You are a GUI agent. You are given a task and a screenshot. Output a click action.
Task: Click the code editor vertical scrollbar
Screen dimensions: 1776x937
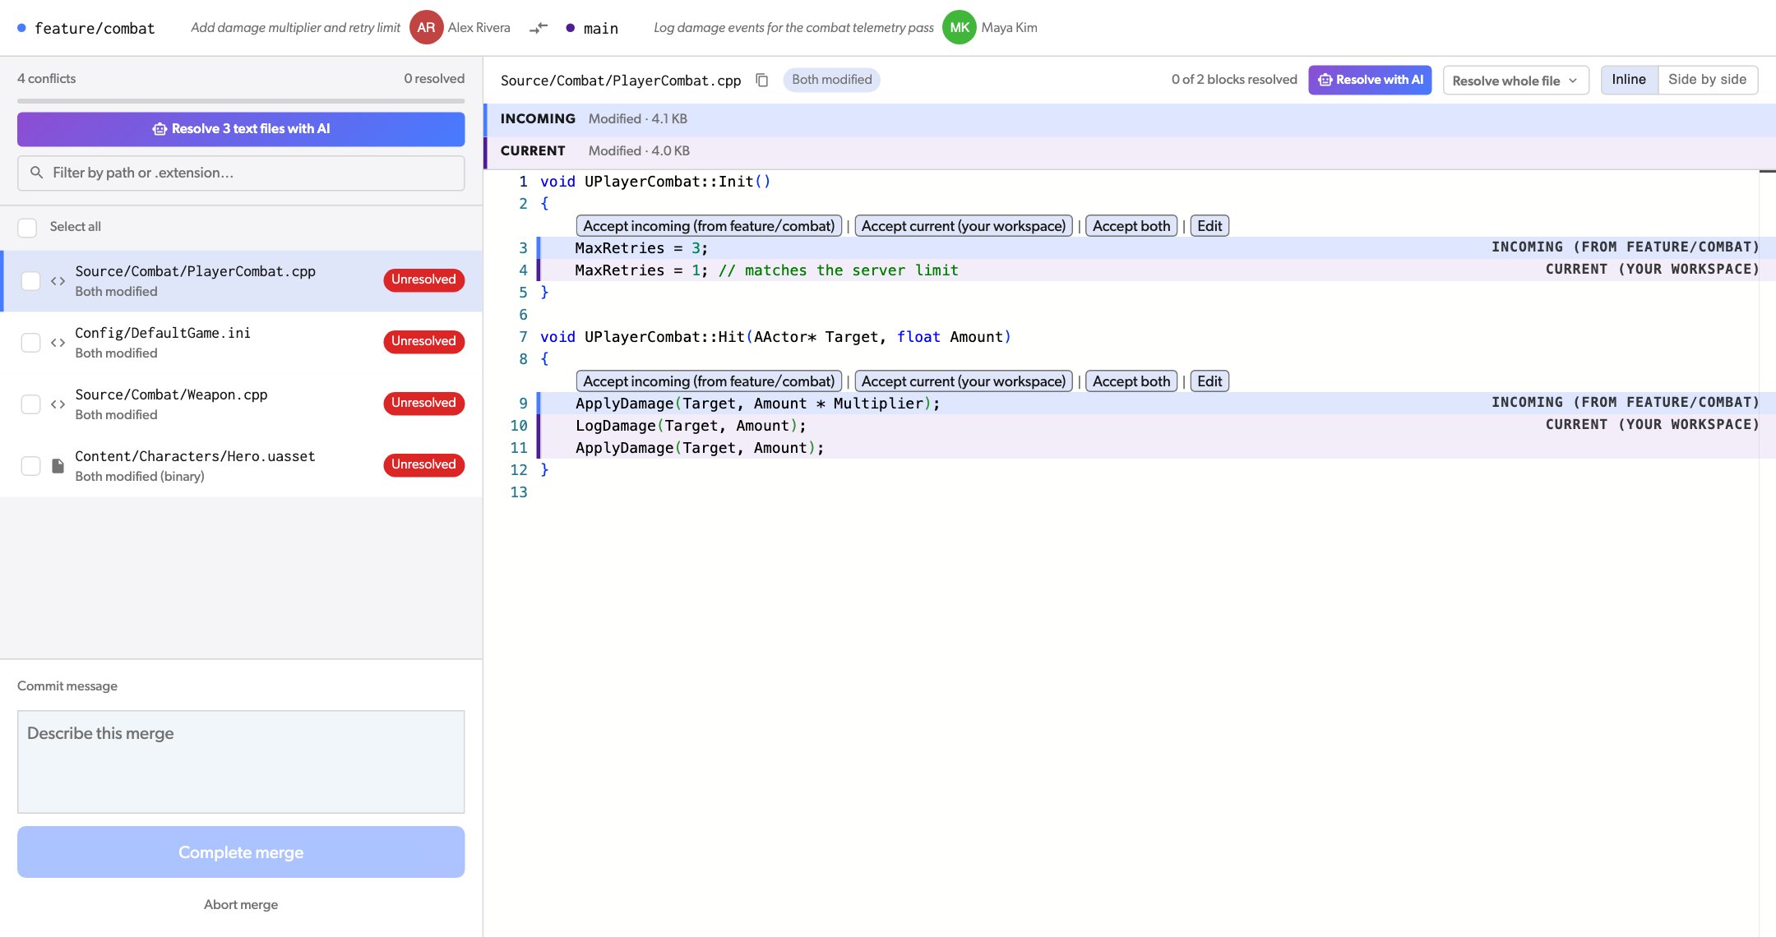click(x=1767, y=553)
